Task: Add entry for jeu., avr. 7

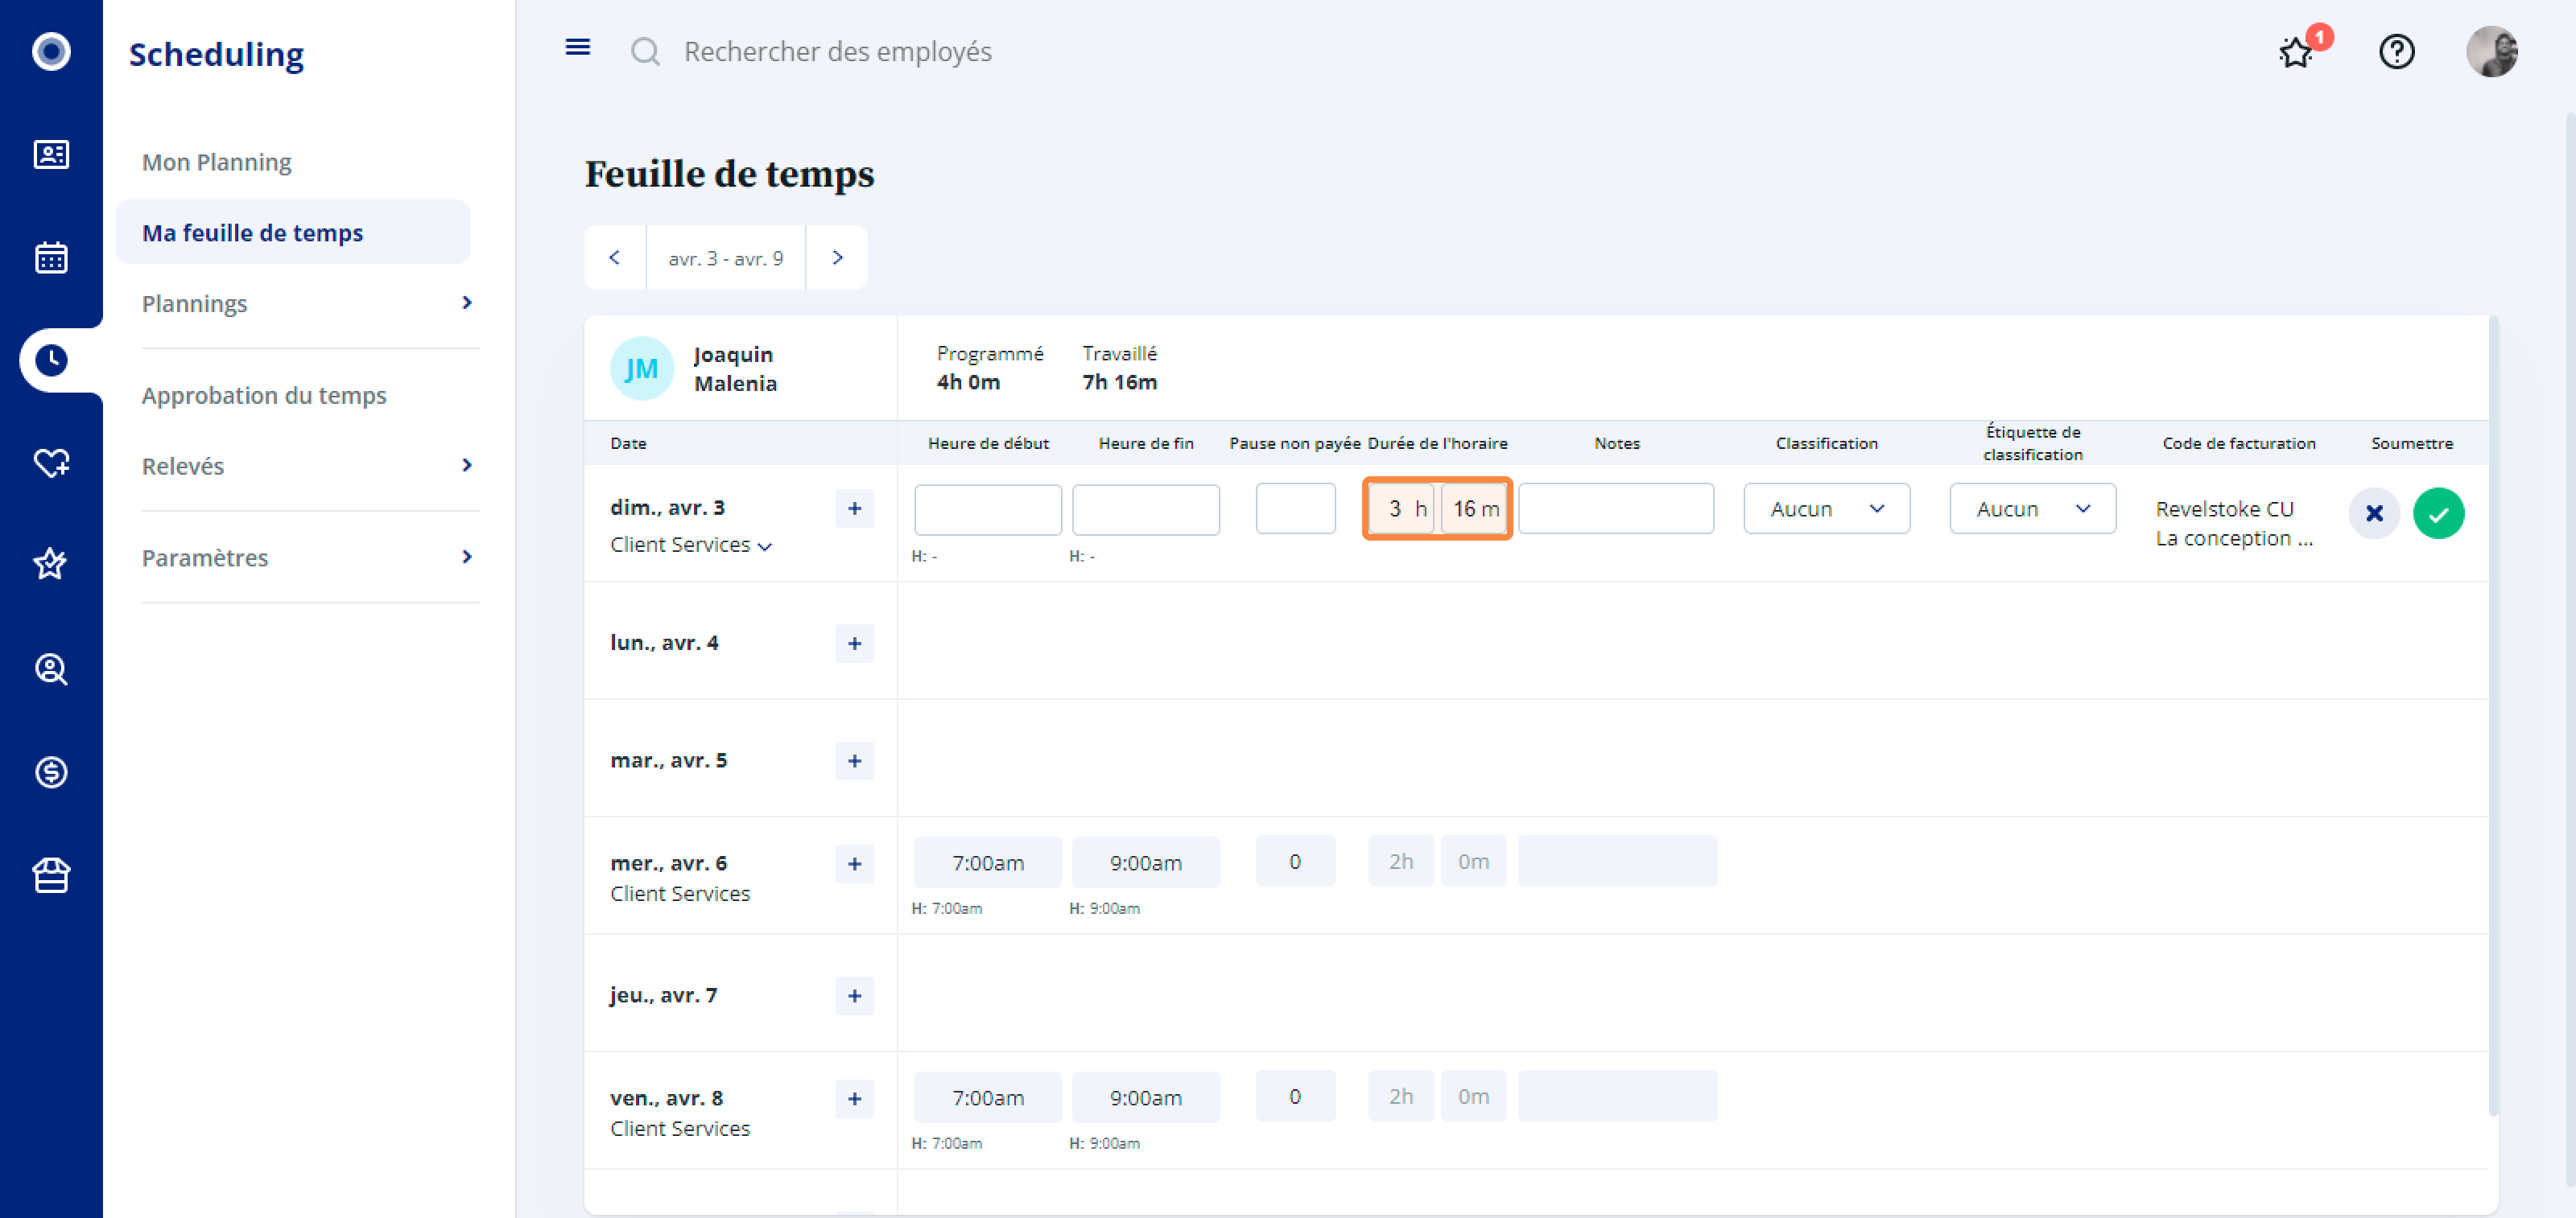Action: pyautogui.click(x=854, y=996)
